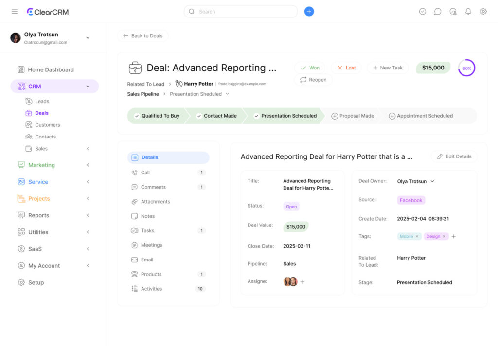The width and height of the screenshot is (498, 346).
Task: Expand the Olya Trotsun account dropdown
Action: pyautogui.click(x=88, y=38)
